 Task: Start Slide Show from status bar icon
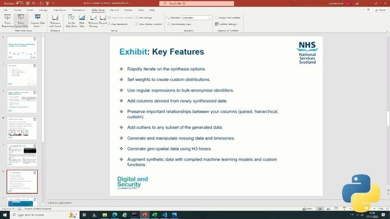tap(344, 209)
